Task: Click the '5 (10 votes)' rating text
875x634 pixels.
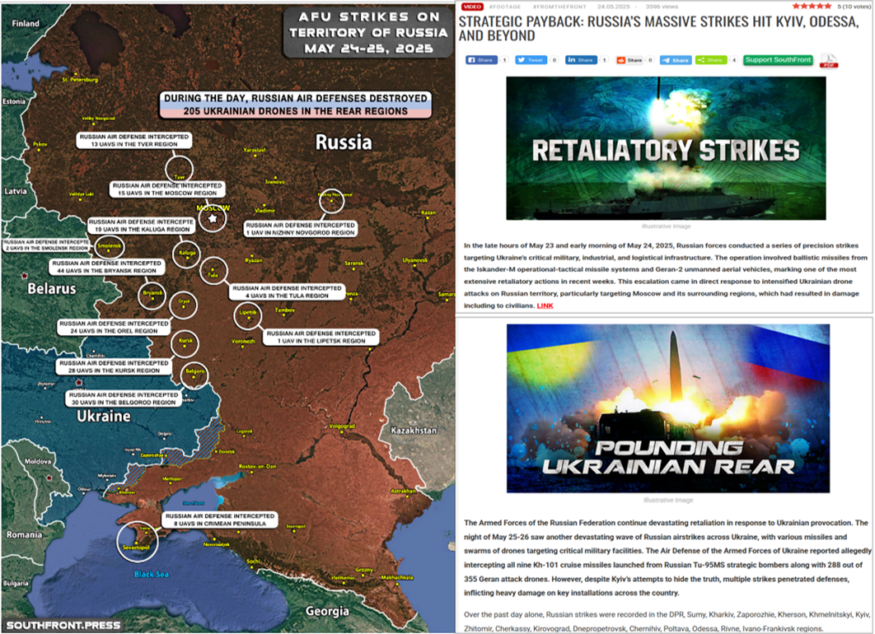Action: (x=854, y=7)
